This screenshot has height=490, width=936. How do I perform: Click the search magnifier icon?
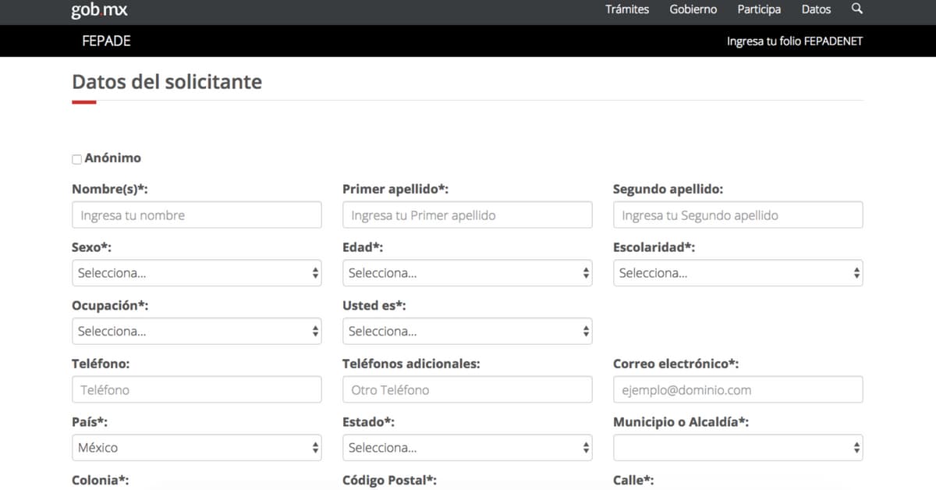pos(857,9)
